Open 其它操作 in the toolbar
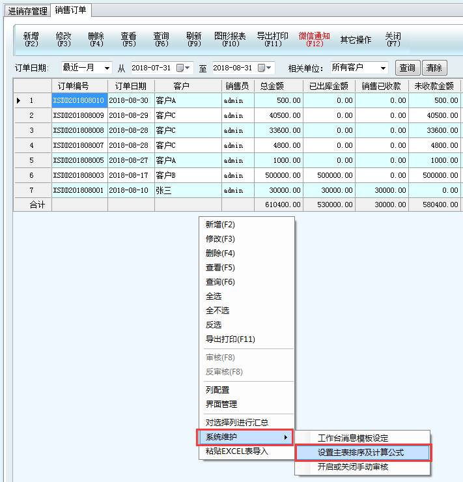The width and height of the screenshot is (463, 482). 356,40
